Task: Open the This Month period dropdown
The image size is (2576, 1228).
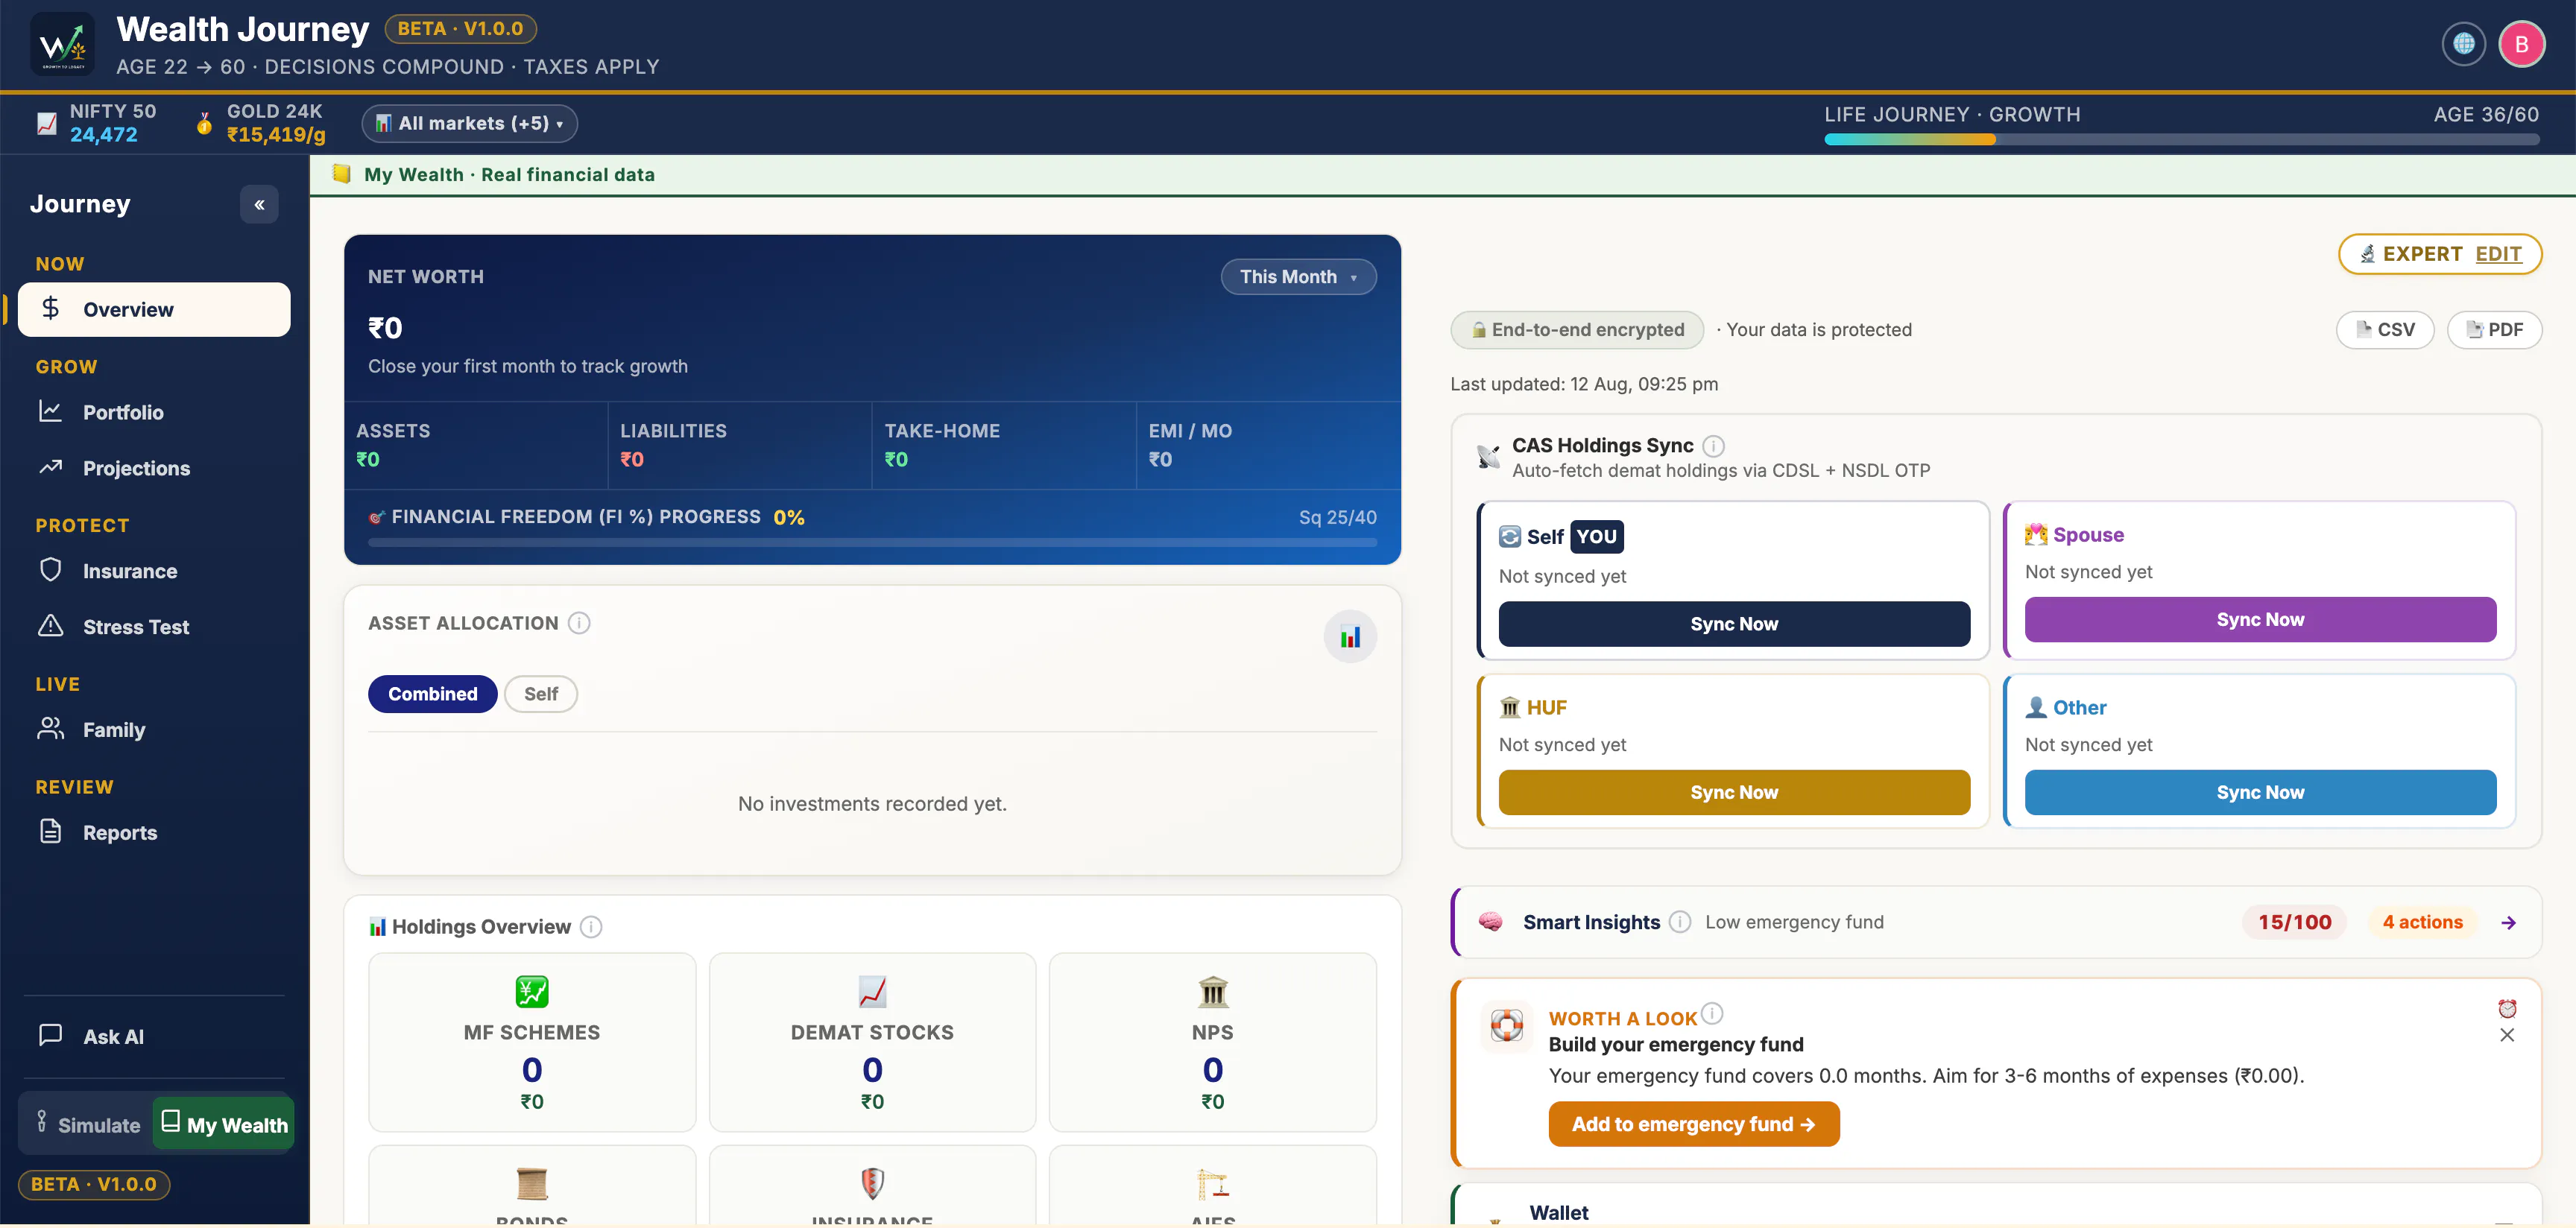Action: tap(1298, 277)
